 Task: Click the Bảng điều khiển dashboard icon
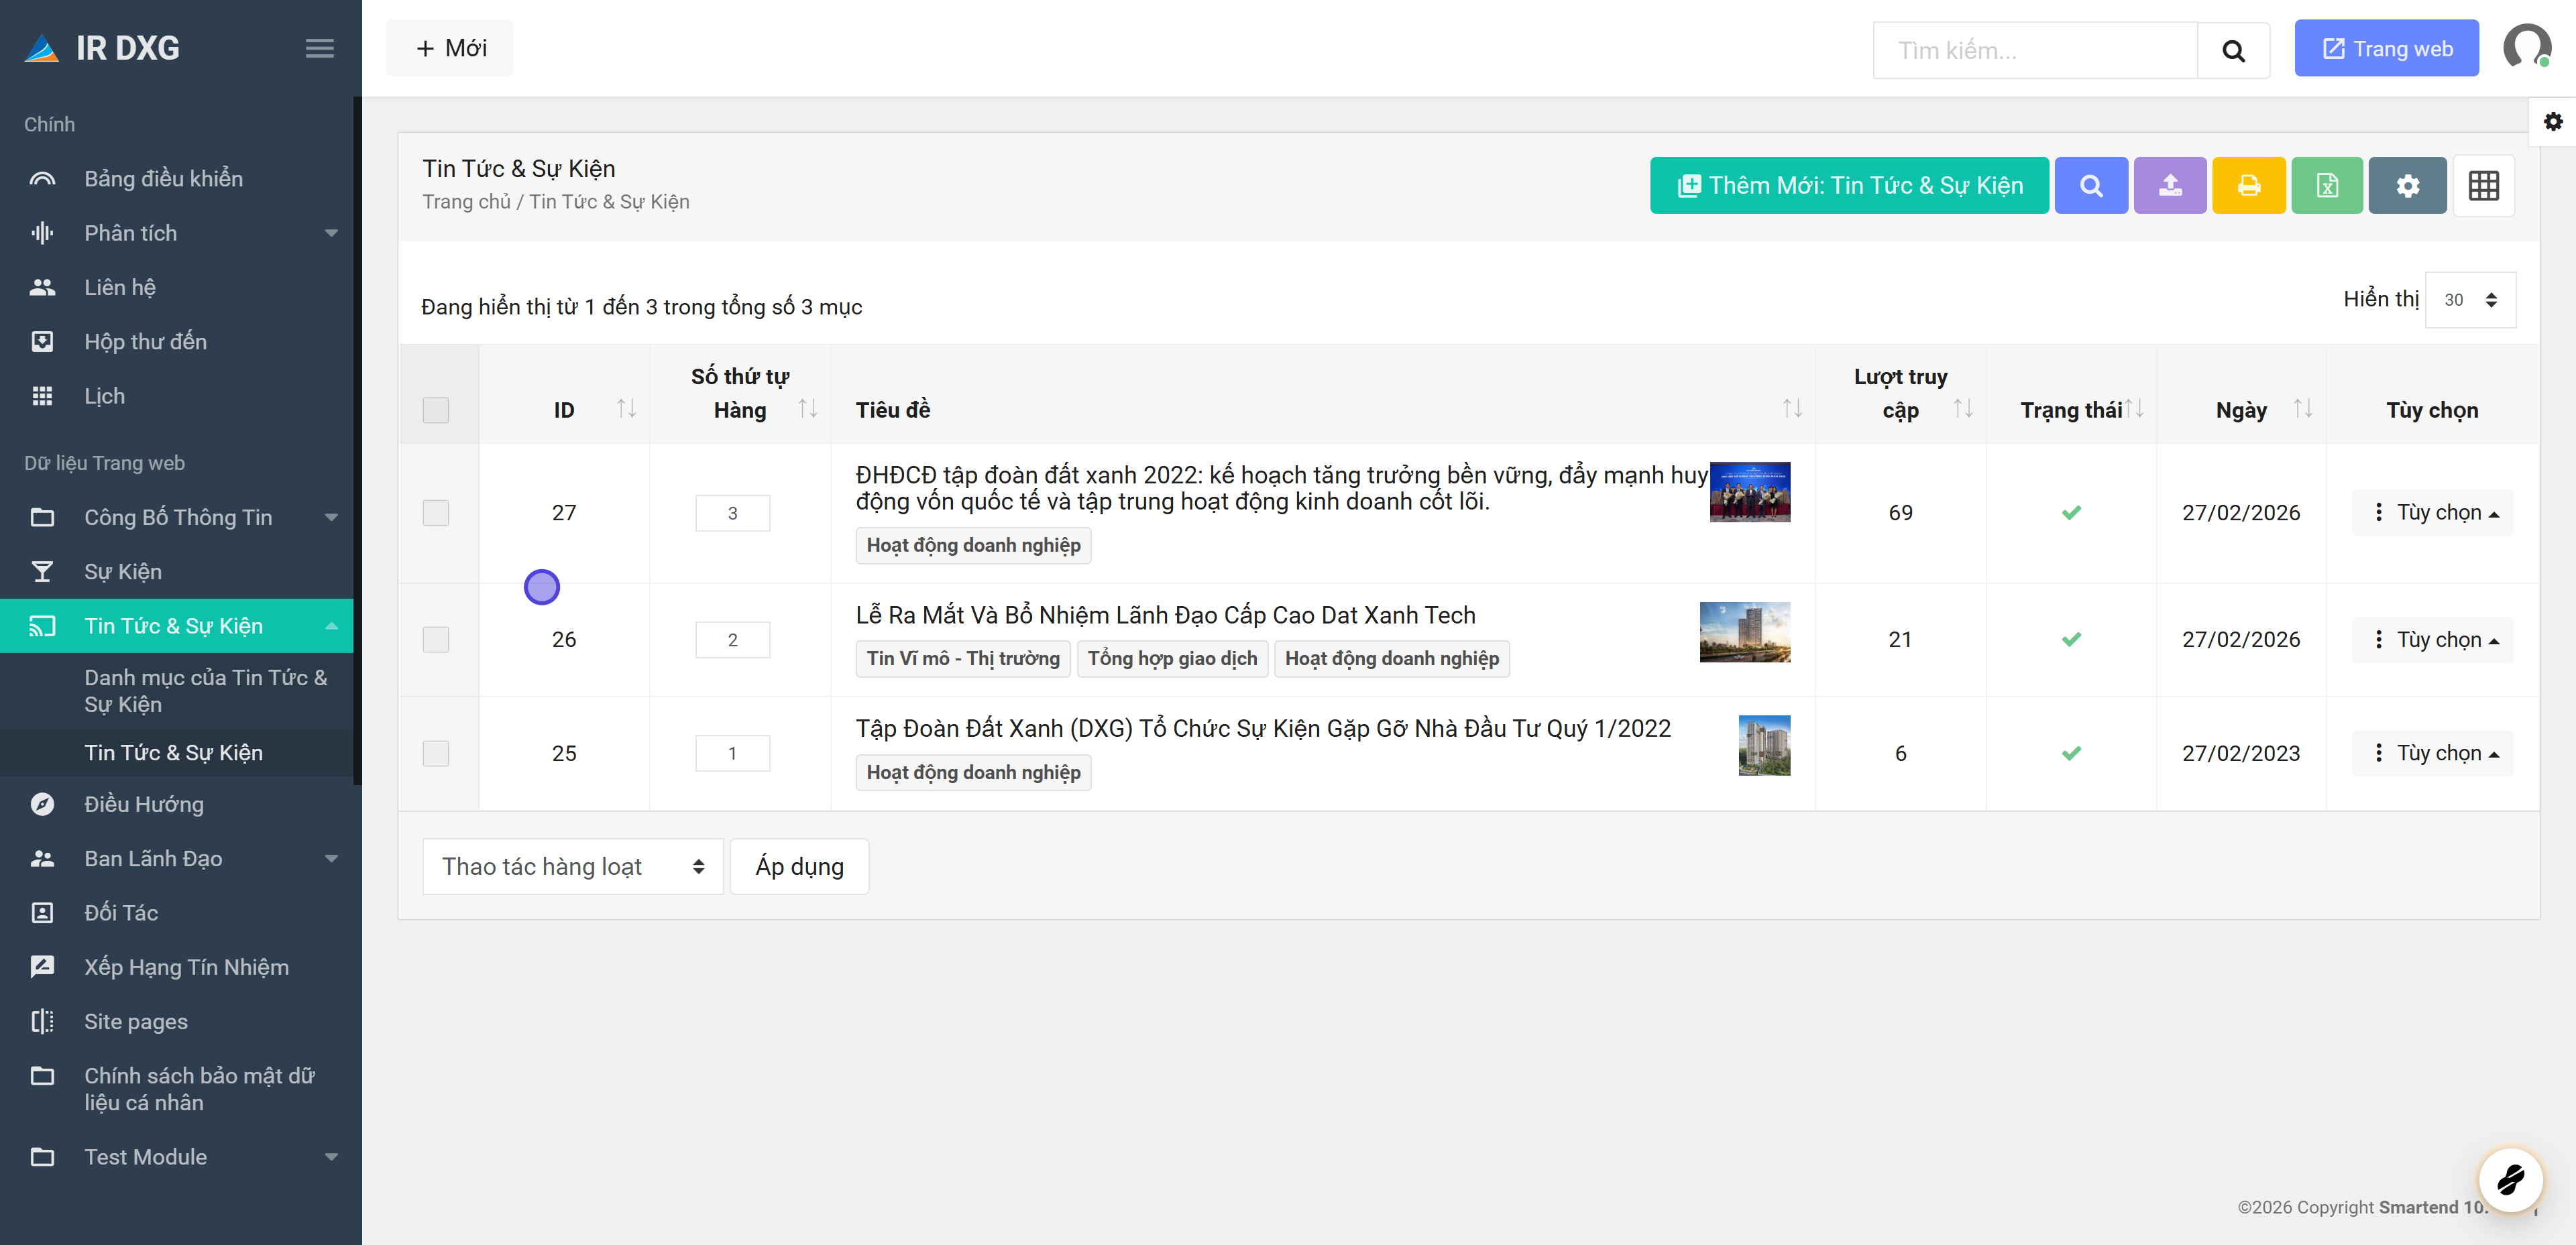[x=42, y=179]
